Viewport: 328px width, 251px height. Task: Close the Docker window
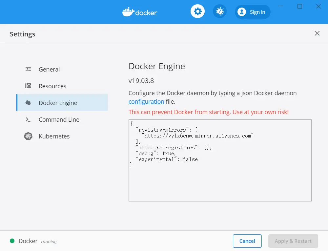pyautogui.click(x=318, y=6)
